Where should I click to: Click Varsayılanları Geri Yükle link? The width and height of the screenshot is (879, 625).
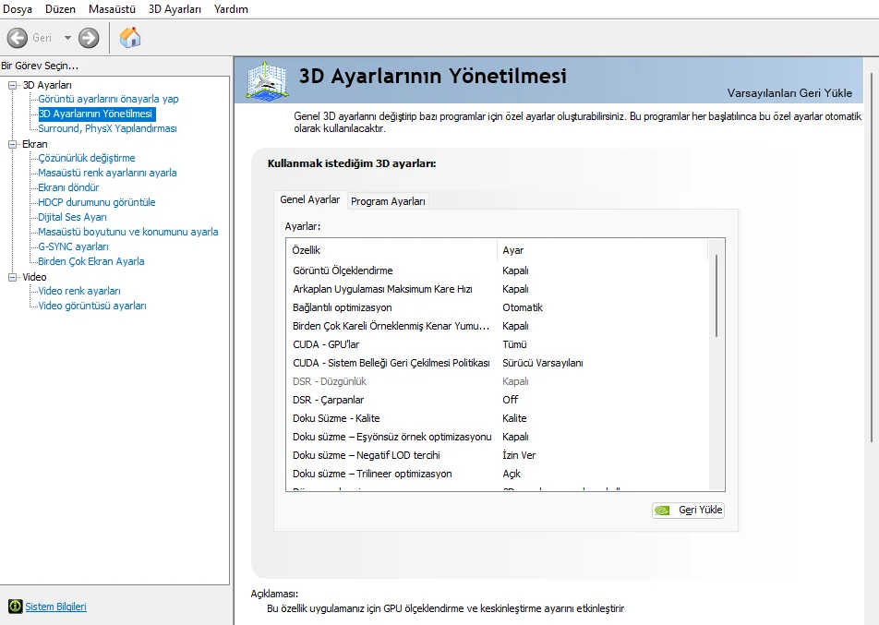point(789,93)
